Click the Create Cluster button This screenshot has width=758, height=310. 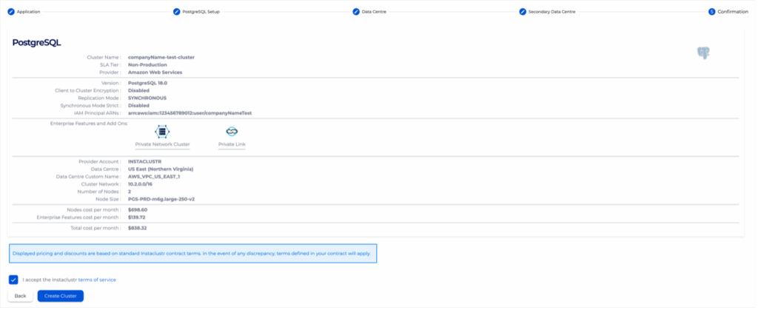click(61, 296)
